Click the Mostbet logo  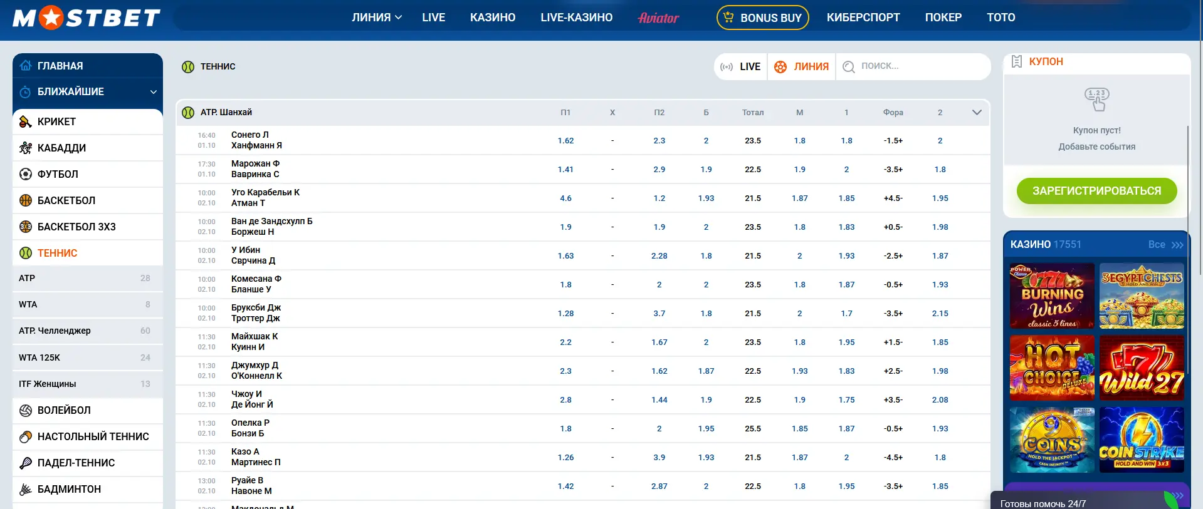[87, 18]
